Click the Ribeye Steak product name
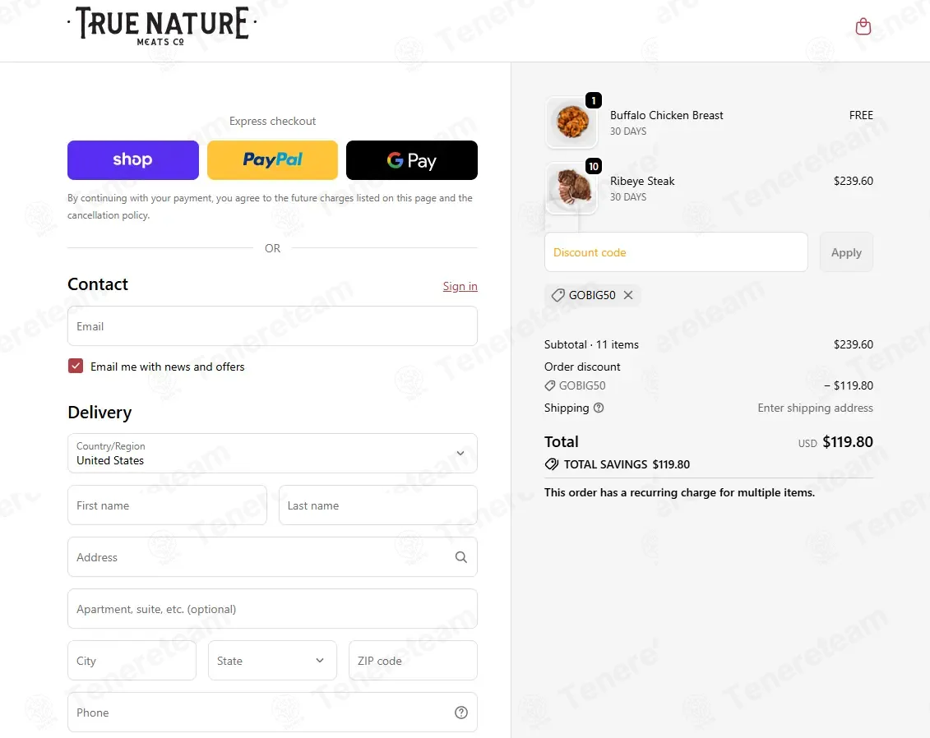Image resolution: width=930 pixels, height=738 pixels. coord(642,181)
